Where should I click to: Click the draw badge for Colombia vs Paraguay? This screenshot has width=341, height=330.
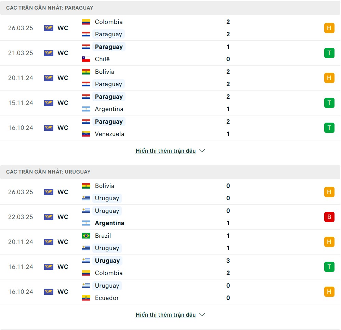pyautogui.click(x=329, y=28)
